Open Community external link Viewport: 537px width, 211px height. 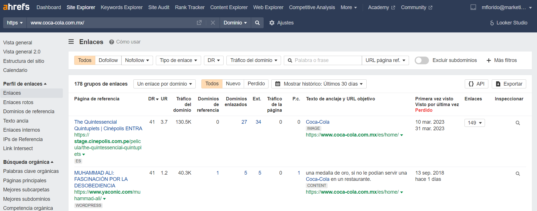pyautogui.click(x=416, y=7)
